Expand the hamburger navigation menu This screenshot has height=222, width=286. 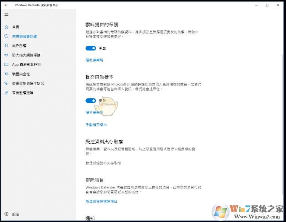[6, 15]
